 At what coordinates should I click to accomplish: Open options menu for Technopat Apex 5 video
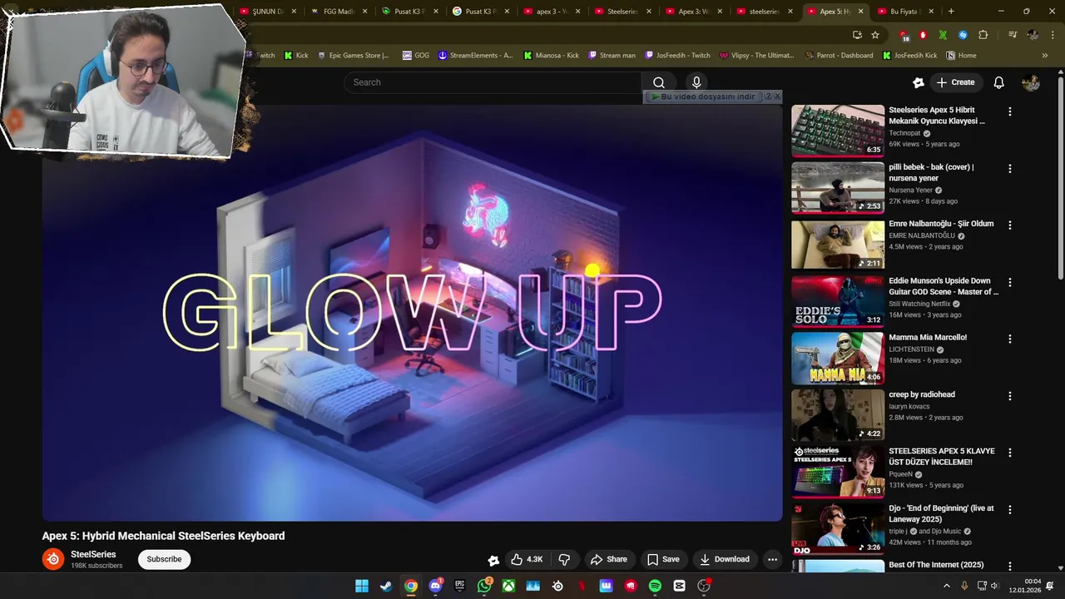point(1010,111)
